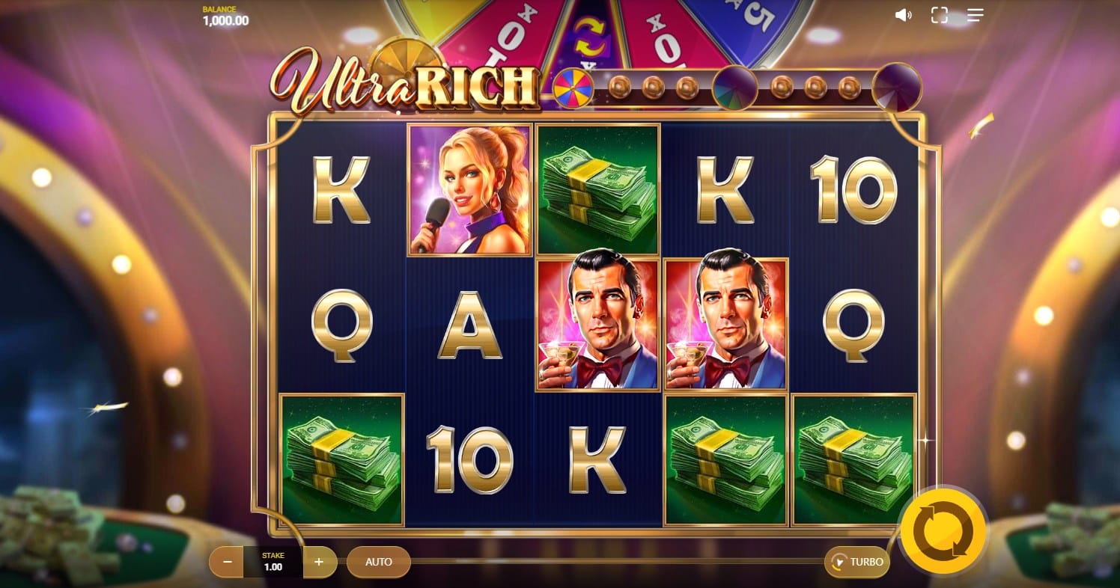
Task: Click the balance amount display
Action: [x=225, y=21]
